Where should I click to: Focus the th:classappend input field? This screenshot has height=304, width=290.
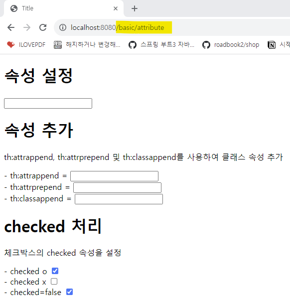coord(119,199)
